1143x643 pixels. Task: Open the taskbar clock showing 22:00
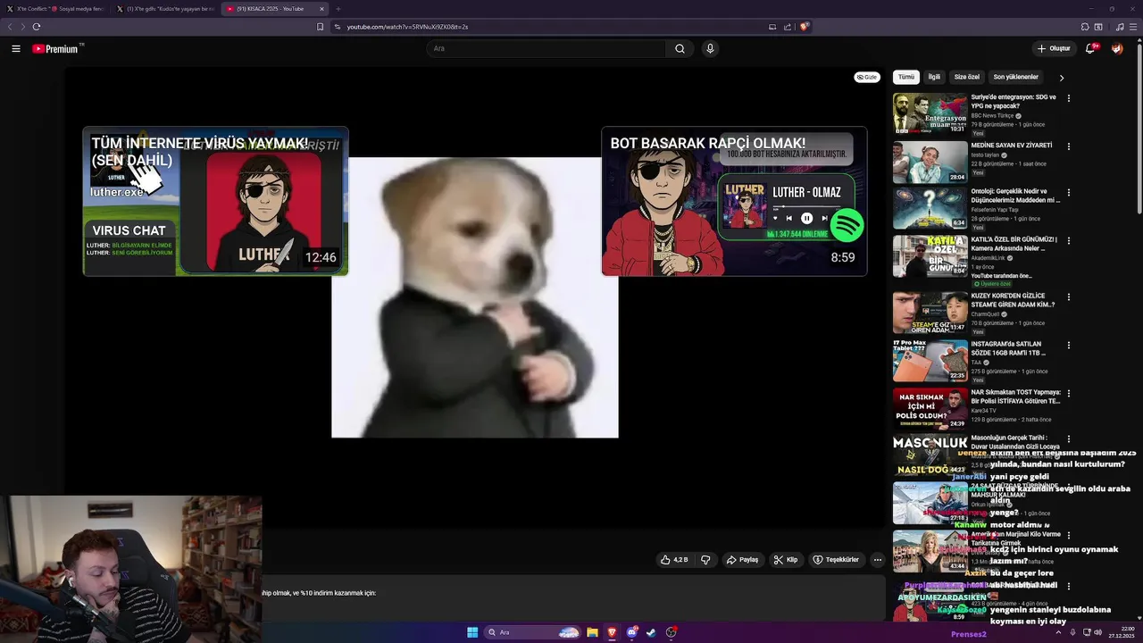[x=1122, y=632]
